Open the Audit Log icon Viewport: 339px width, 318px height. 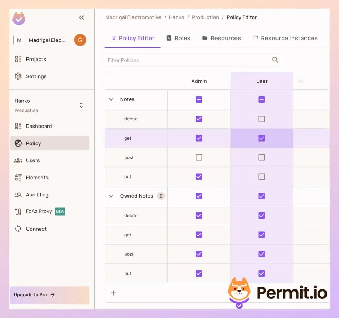point(18,195)
